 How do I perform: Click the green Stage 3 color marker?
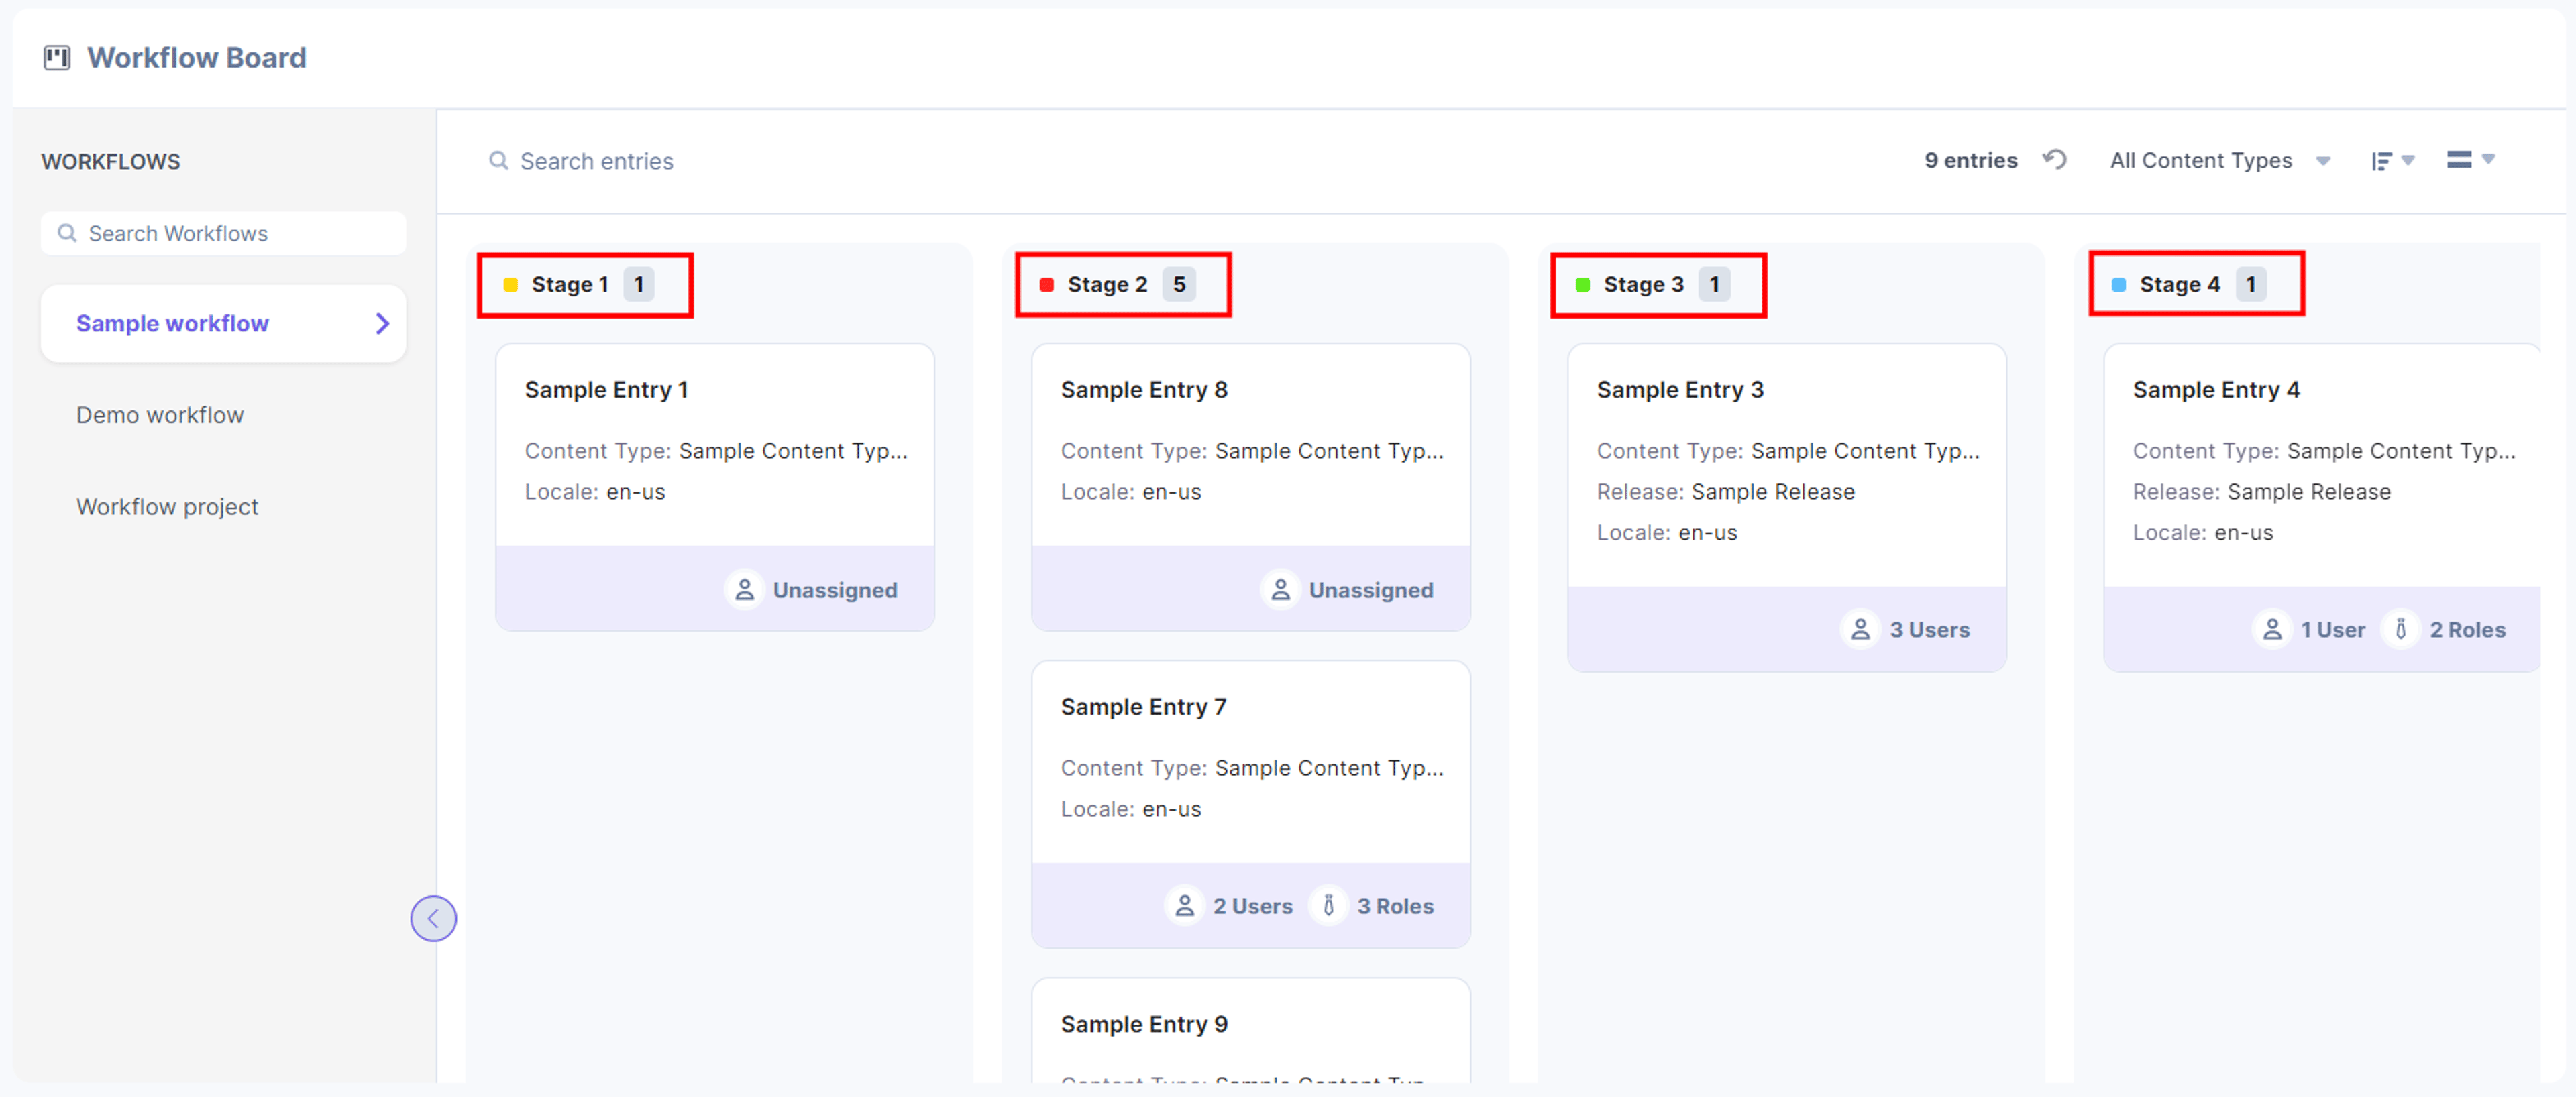click(1582, 285)
